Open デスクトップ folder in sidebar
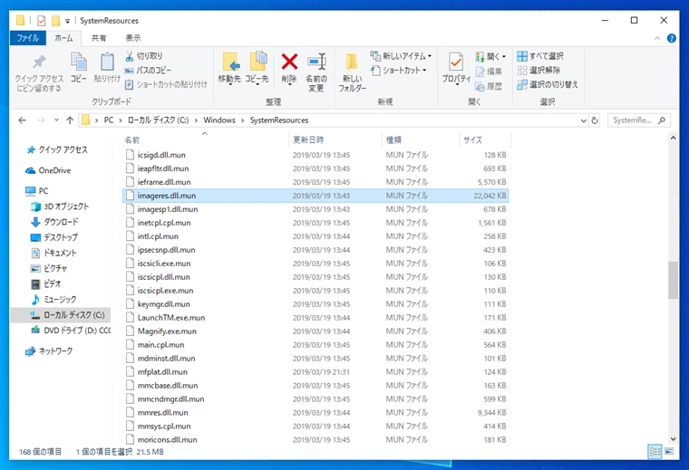The width and height of the screenshot is (689, 470). (x=54, y=237)
